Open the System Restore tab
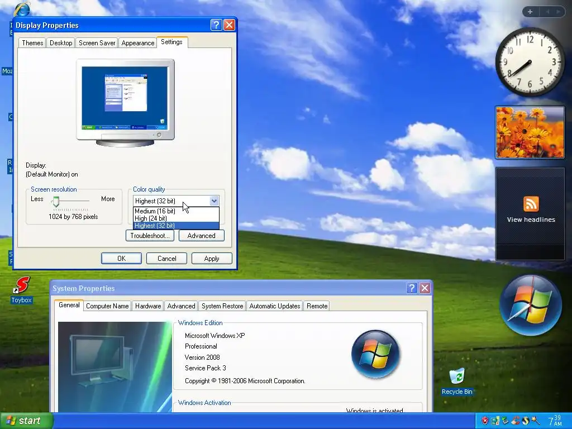 pos(222,306)
